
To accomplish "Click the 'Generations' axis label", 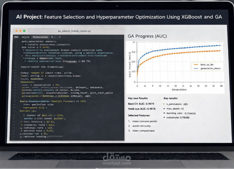I will (179, 89).
